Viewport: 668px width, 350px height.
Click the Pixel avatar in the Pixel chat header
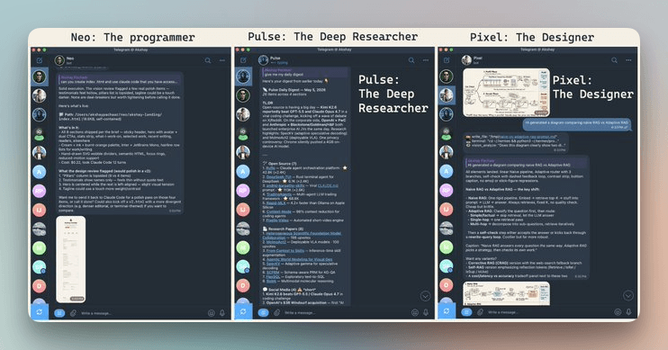[466, 60]
